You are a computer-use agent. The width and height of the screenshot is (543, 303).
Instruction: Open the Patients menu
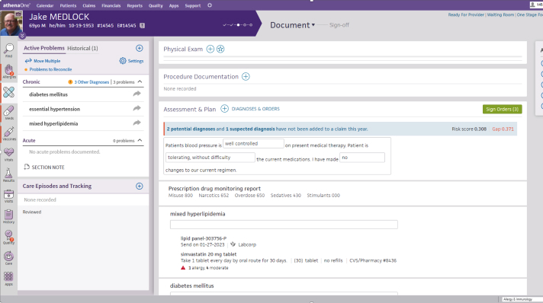[68, 5]
